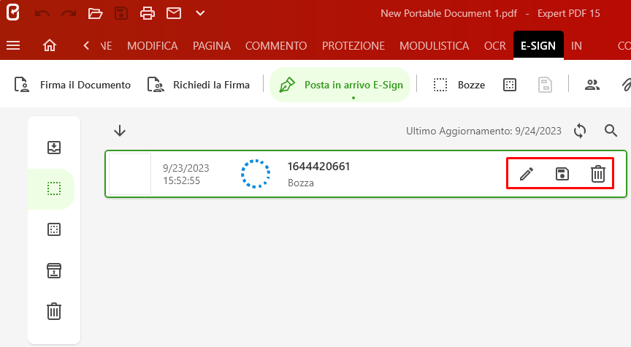Delete draft 1644420661 with the trash icon
Screen dimensions: 631x347
pyautogui.click(x=598, y=174)
